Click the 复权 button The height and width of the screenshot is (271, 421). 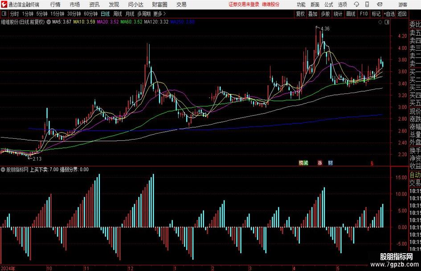pos(300,14)
